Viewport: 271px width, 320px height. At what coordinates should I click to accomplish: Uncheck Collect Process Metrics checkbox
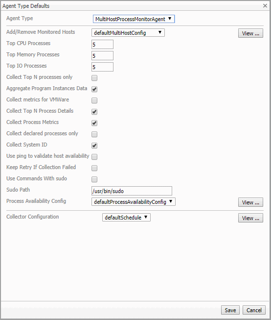pos(94,123)
